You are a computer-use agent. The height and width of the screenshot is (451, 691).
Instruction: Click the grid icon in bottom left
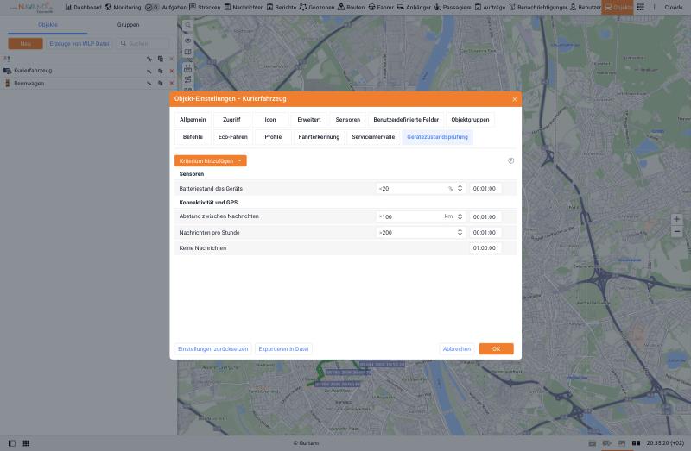pyautogui.click(x=26, y=443)
